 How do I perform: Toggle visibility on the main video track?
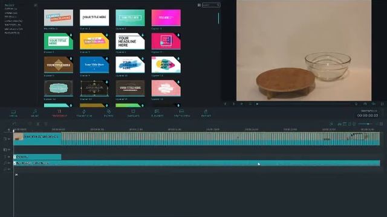(9, 139)
